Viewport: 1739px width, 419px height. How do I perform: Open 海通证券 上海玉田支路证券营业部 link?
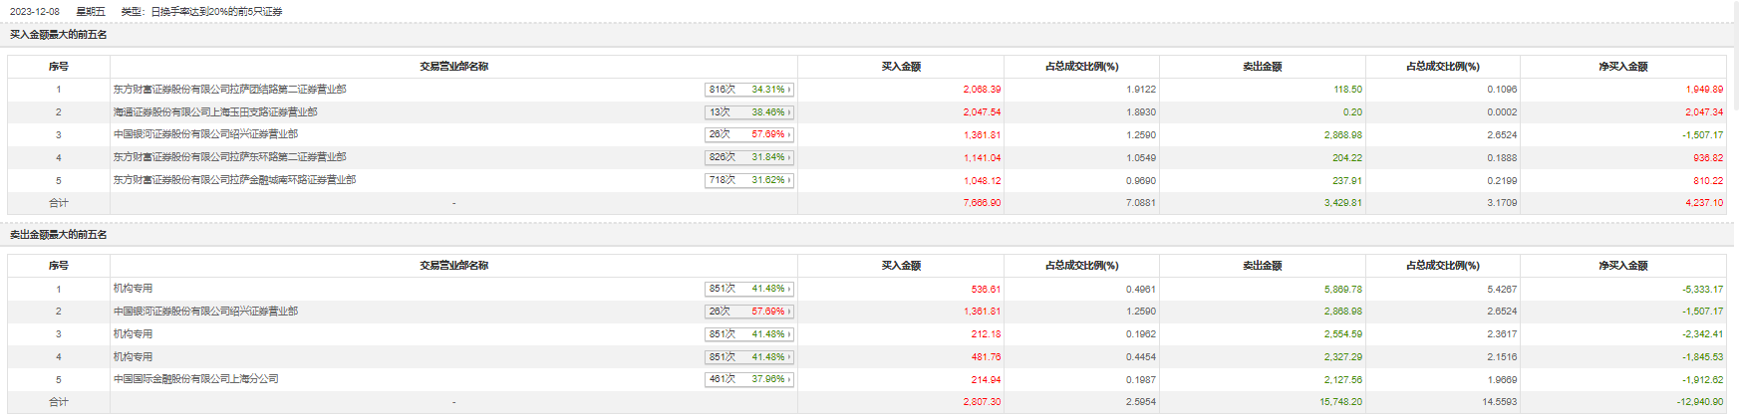click(215, 112)
